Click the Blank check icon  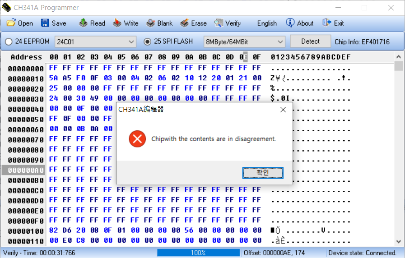[151, 23]
